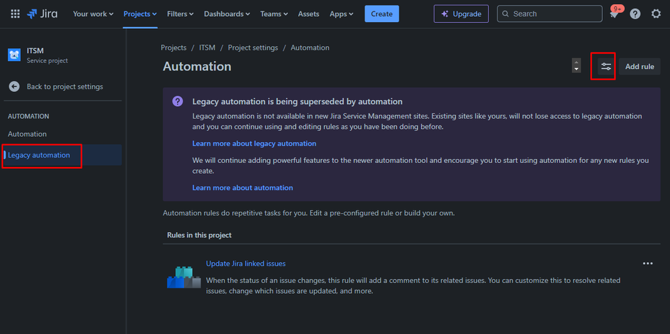Image resolution: width=670 pixels, height=334 pixels.
Task: Focus the Search input field
Action: coord(550,13)
